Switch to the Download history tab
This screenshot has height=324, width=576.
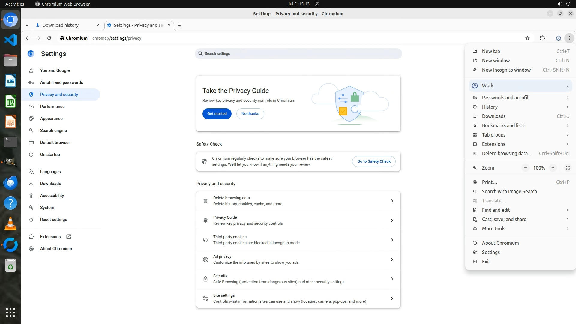tap(61, 25)
